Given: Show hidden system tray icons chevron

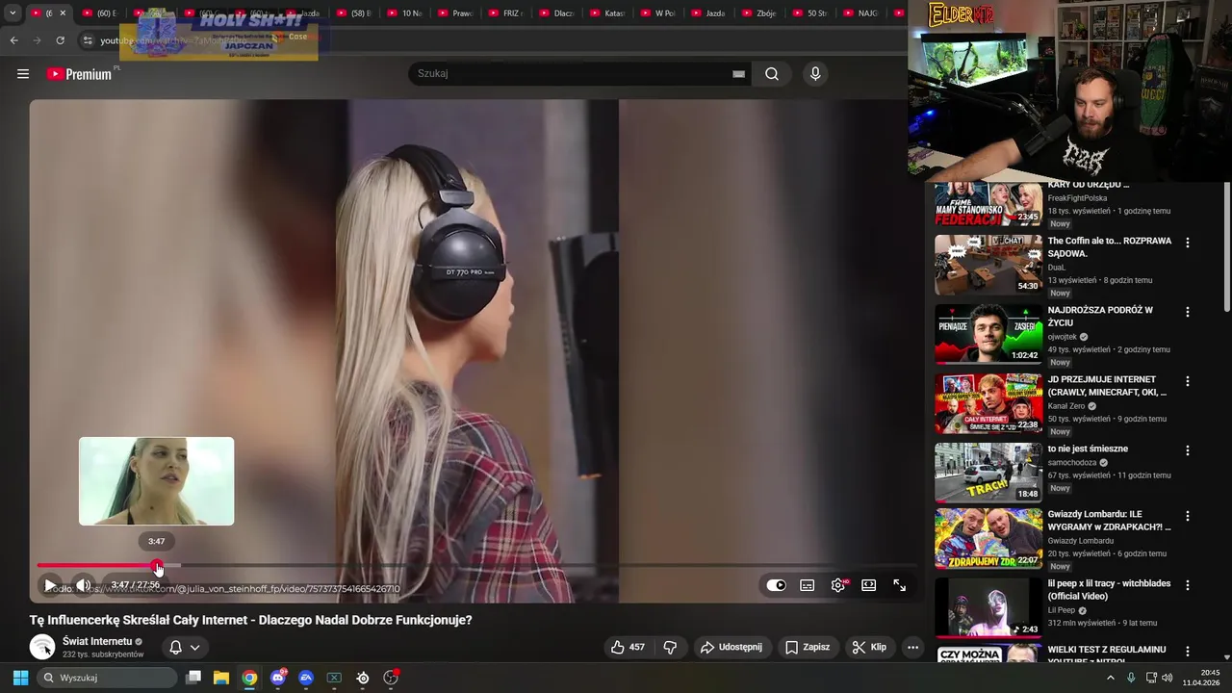Looking at the screenshot, I should coord(1110,678).
